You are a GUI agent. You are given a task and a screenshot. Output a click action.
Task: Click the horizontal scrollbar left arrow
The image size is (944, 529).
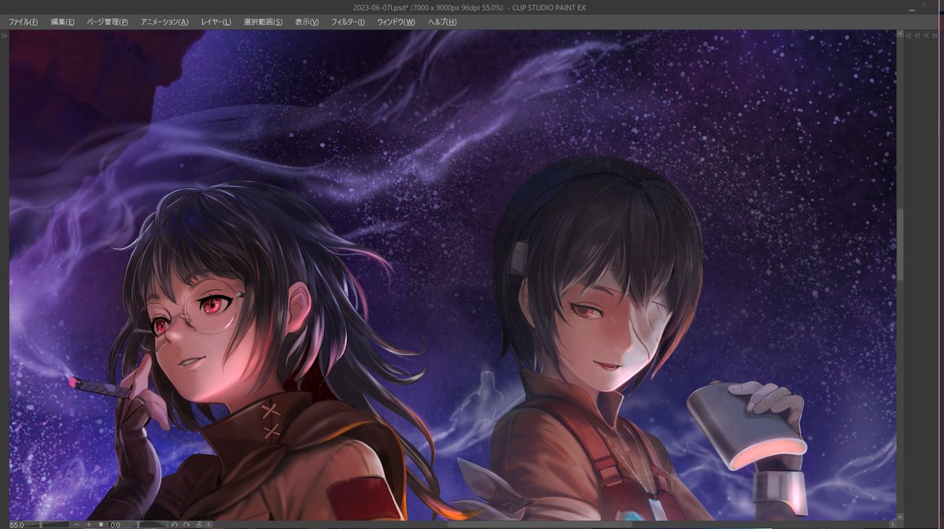click(209, 524)
